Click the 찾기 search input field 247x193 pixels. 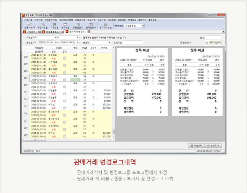213,37
